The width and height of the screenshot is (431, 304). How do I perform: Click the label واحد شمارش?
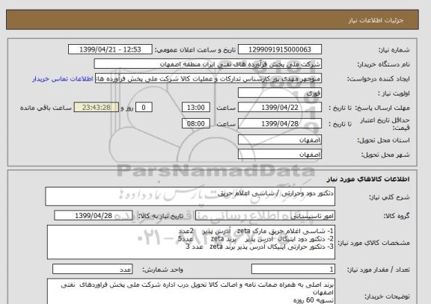coord(162,270)
